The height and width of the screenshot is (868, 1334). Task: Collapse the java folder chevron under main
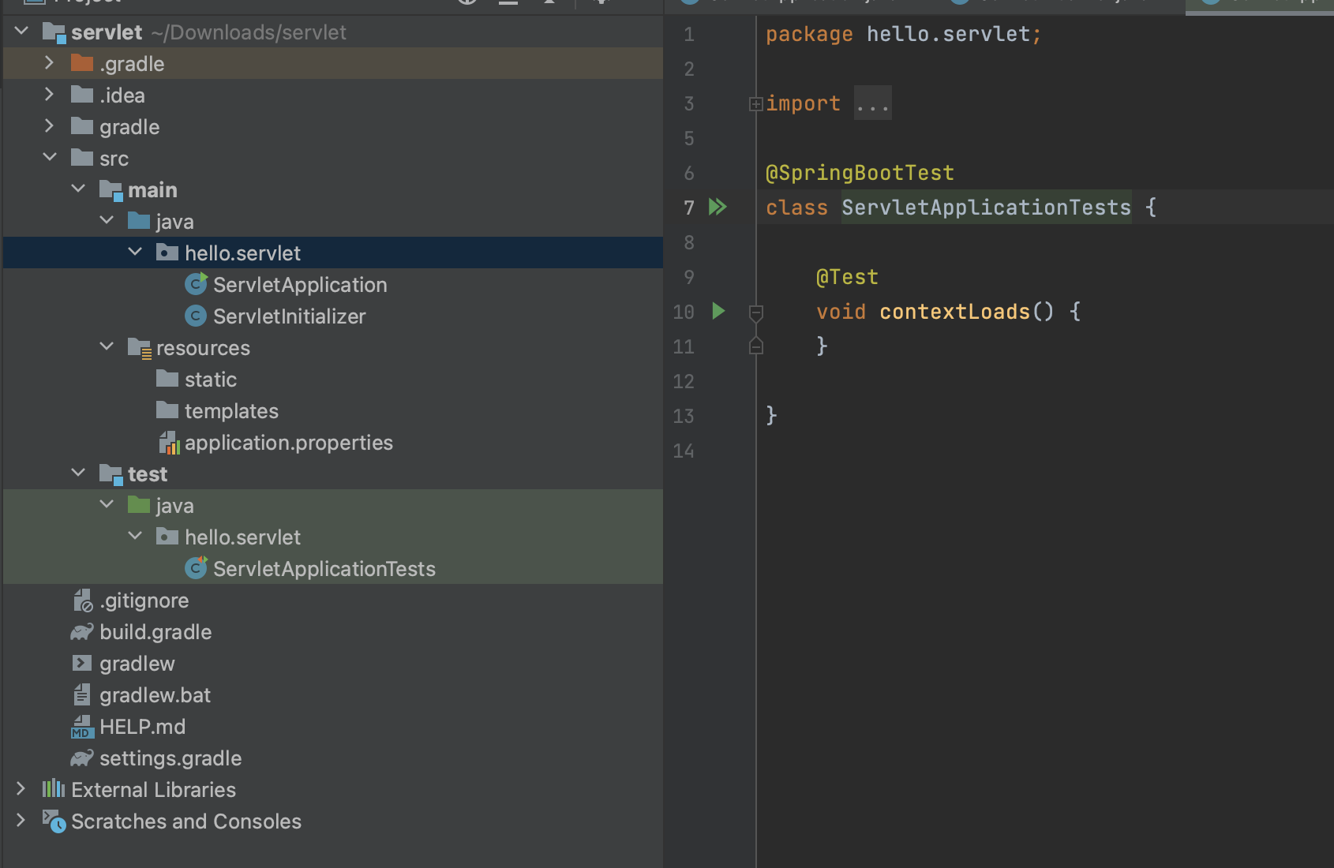(x=107, y=220)
